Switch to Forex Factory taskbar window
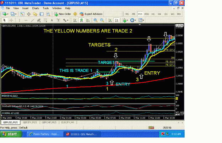Screen dimensions: 222x143 pyautogui.click(x=45, y=134)
